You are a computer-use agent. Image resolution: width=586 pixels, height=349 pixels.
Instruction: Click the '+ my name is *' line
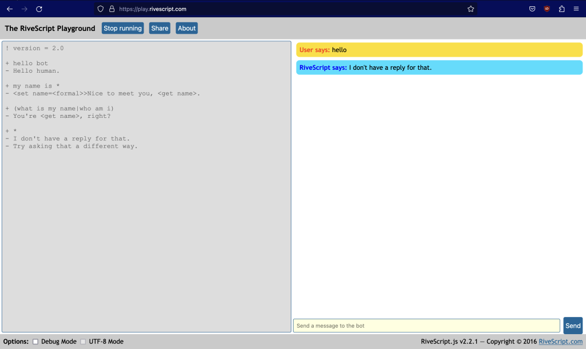click(x=33, y=86)
